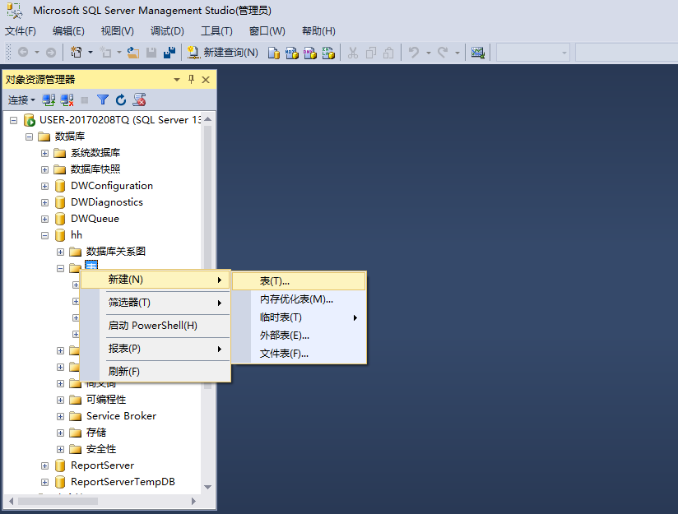Screen dimensions: 678x514
Task: Open the 文件(F) menu
Action: 21,31
